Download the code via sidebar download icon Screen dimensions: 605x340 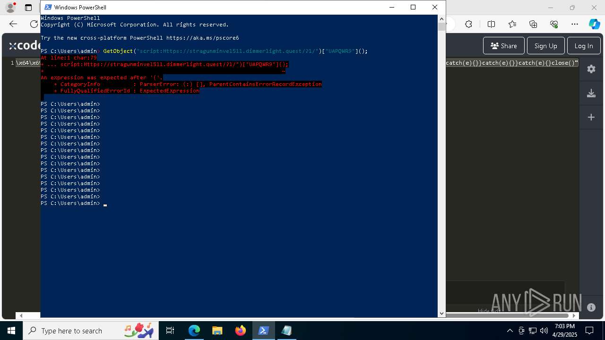click(x=591, y=93)
